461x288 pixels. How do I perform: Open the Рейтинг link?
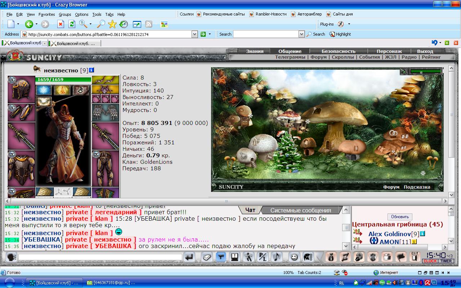[x=431, y=57]
